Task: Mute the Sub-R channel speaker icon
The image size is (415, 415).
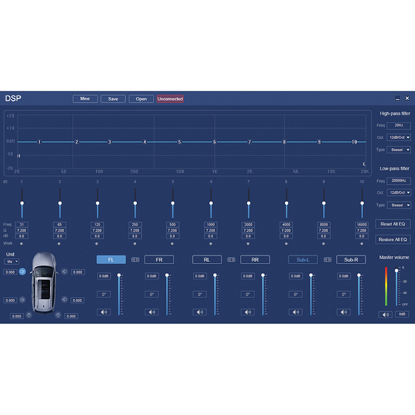Action: (x=343, y=312)
